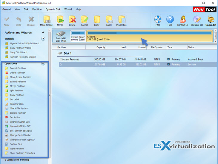
Task: Click the Apply checkmark toolbar button
Action: (x=6, y=21)
